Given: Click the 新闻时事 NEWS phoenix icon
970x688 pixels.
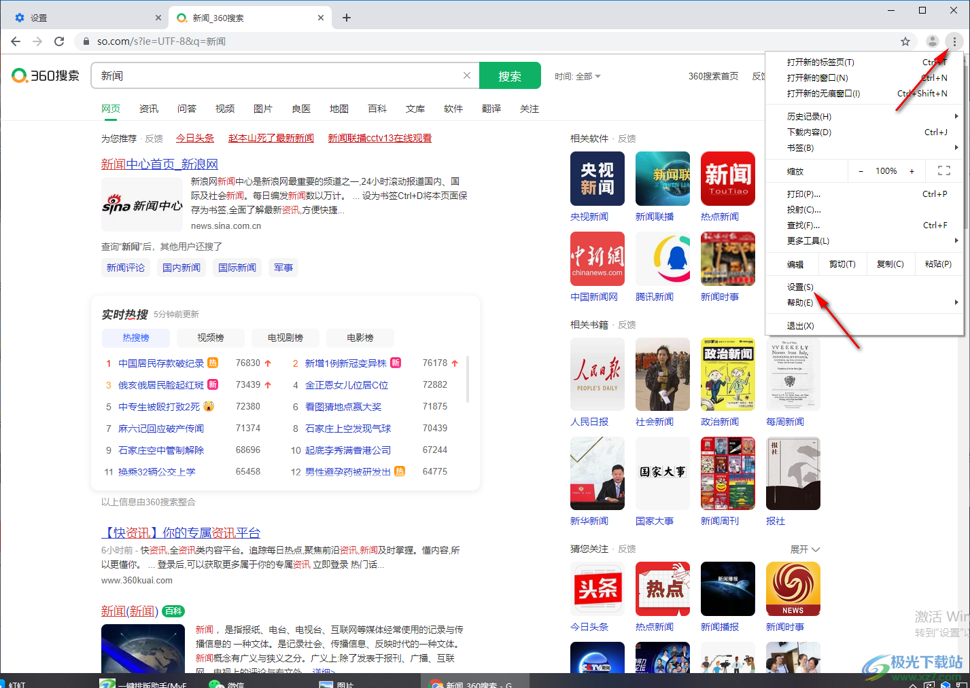Looking at the screenshot, I should [793, 589].
